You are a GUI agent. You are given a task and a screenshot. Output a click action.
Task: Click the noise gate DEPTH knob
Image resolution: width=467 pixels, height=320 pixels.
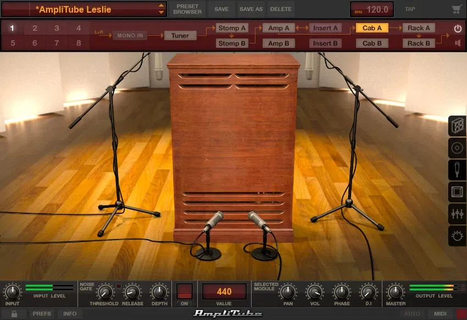coord(159,292)
